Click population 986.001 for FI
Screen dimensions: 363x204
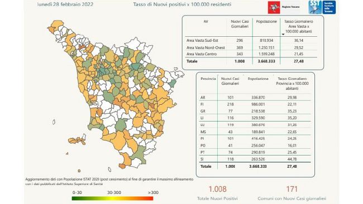(258, 104)
